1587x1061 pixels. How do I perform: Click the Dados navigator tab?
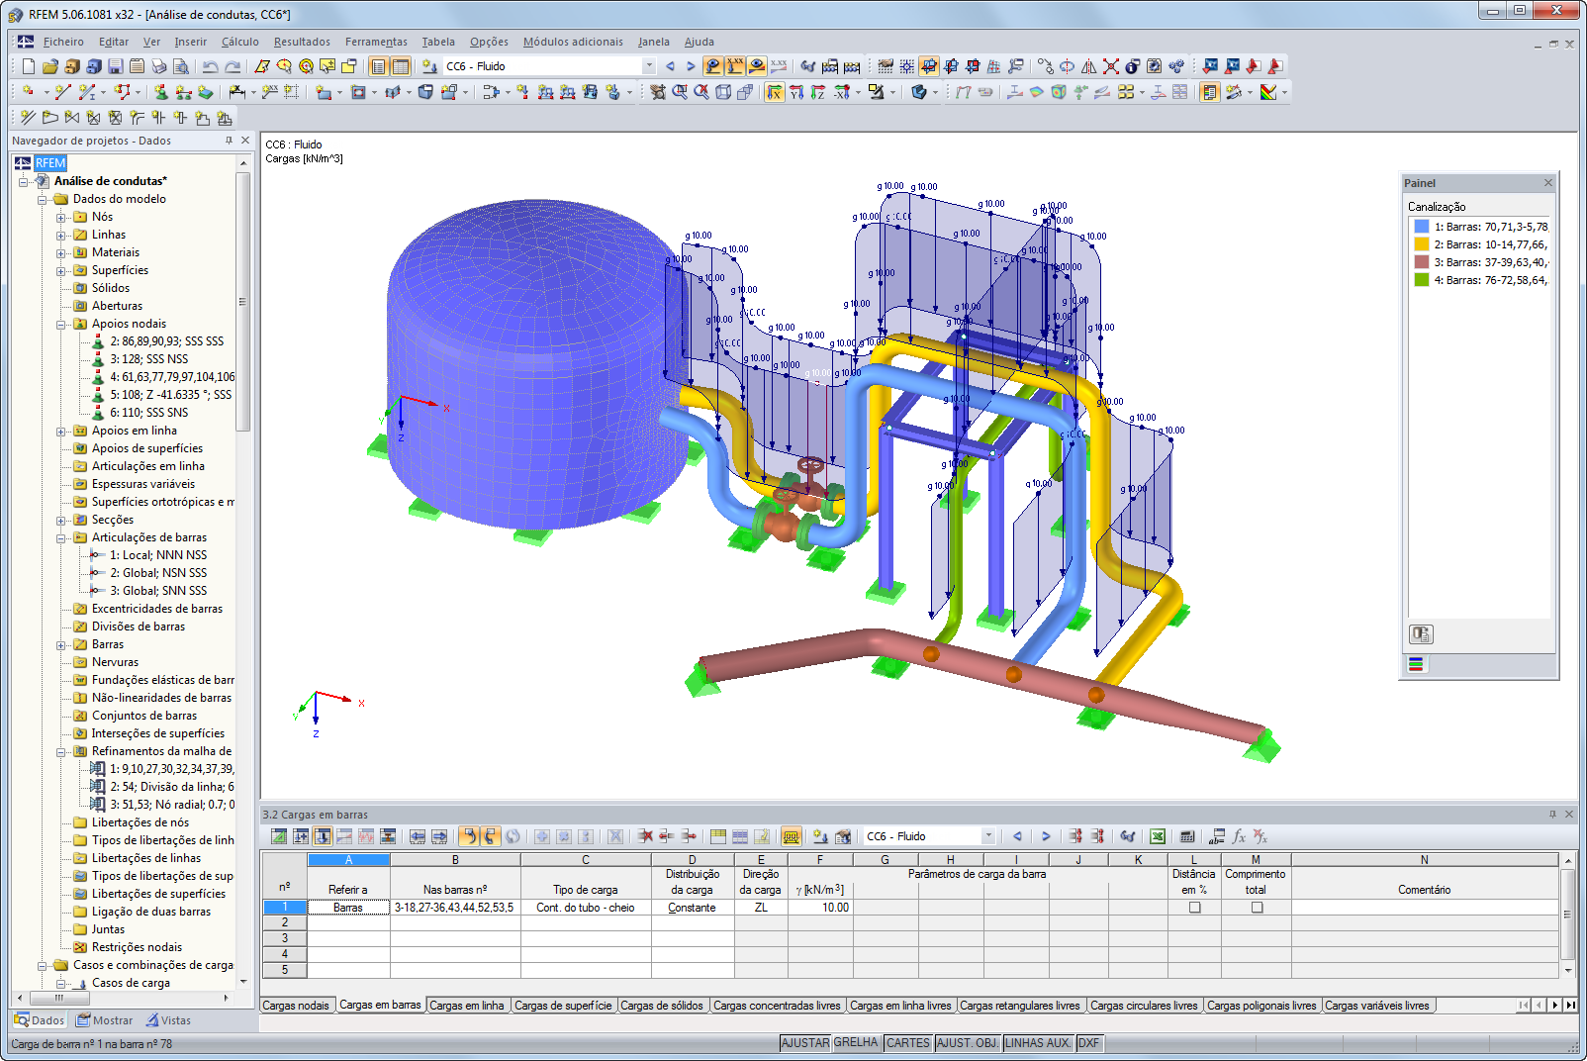click(40, 1020)
